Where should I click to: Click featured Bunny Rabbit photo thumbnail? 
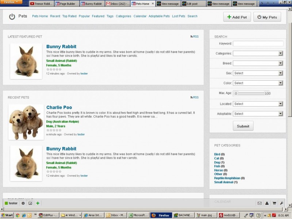(26, 61)
